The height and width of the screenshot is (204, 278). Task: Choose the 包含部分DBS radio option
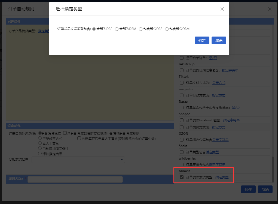[x=140, y=29]
